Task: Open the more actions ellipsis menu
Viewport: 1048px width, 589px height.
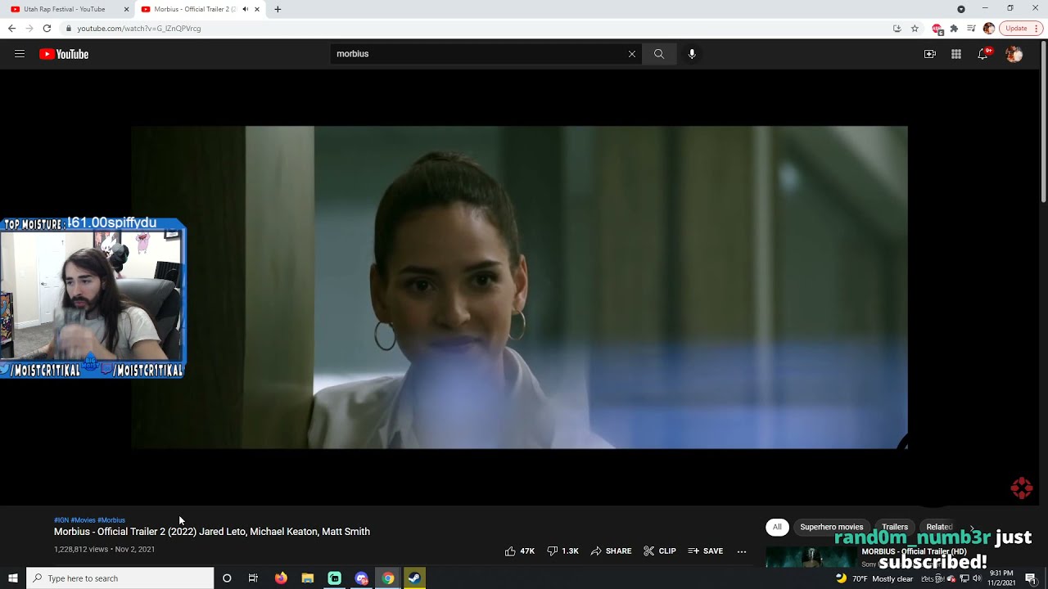Action: (x=742, y=551)
